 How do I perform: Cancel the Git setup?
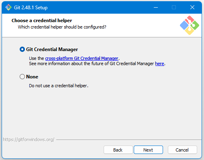click(182, 150)
